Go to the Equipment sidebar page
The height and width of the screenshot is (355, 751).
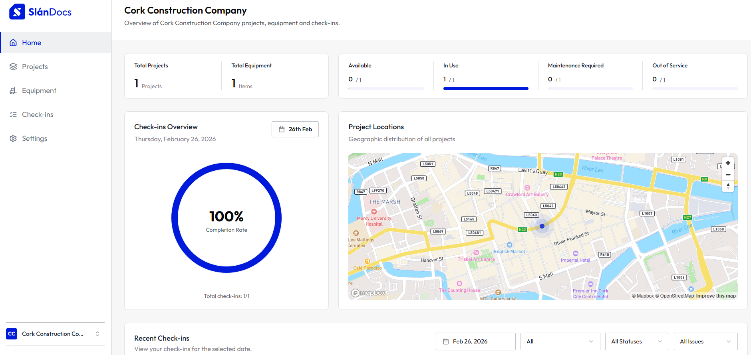pos(56,91)
